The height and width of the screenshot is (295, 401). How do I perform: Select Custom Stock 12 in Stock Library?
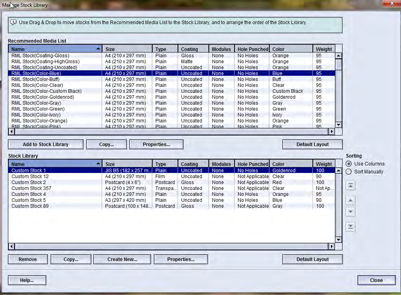click(x=172, y=176)
